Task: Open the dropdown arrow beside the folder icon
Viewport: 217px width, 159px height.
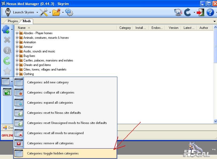Action: [x=63, y=13]
